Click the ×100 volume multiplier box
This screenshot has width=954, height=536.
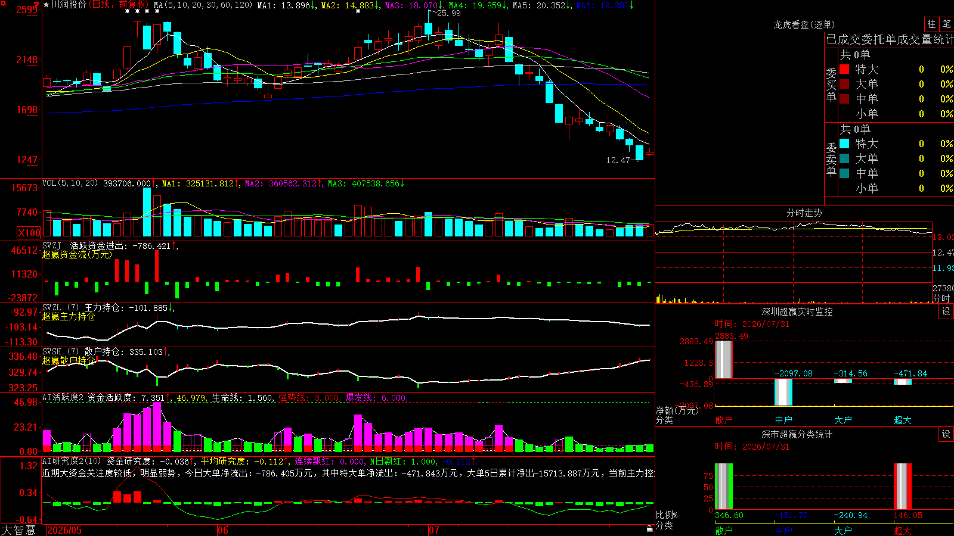click(29, 233)
